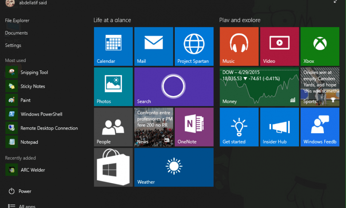Viewport: 346px width, 208px height.
Task: Select the Snipping Tool text label
Action: click(34, 73)
